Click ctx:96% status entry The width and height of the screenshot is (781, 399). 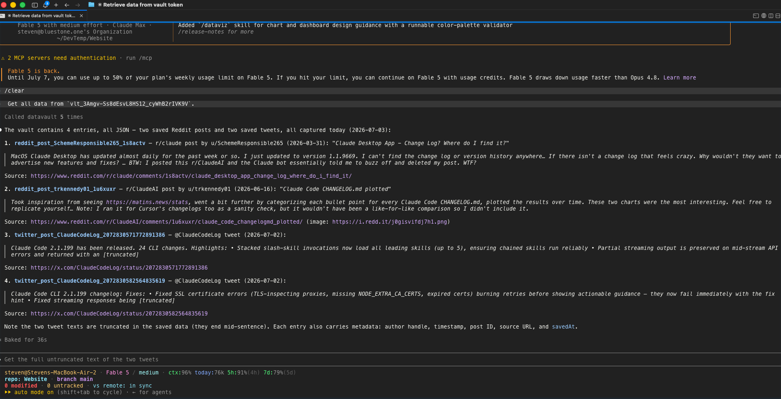(x=180, y=372)
